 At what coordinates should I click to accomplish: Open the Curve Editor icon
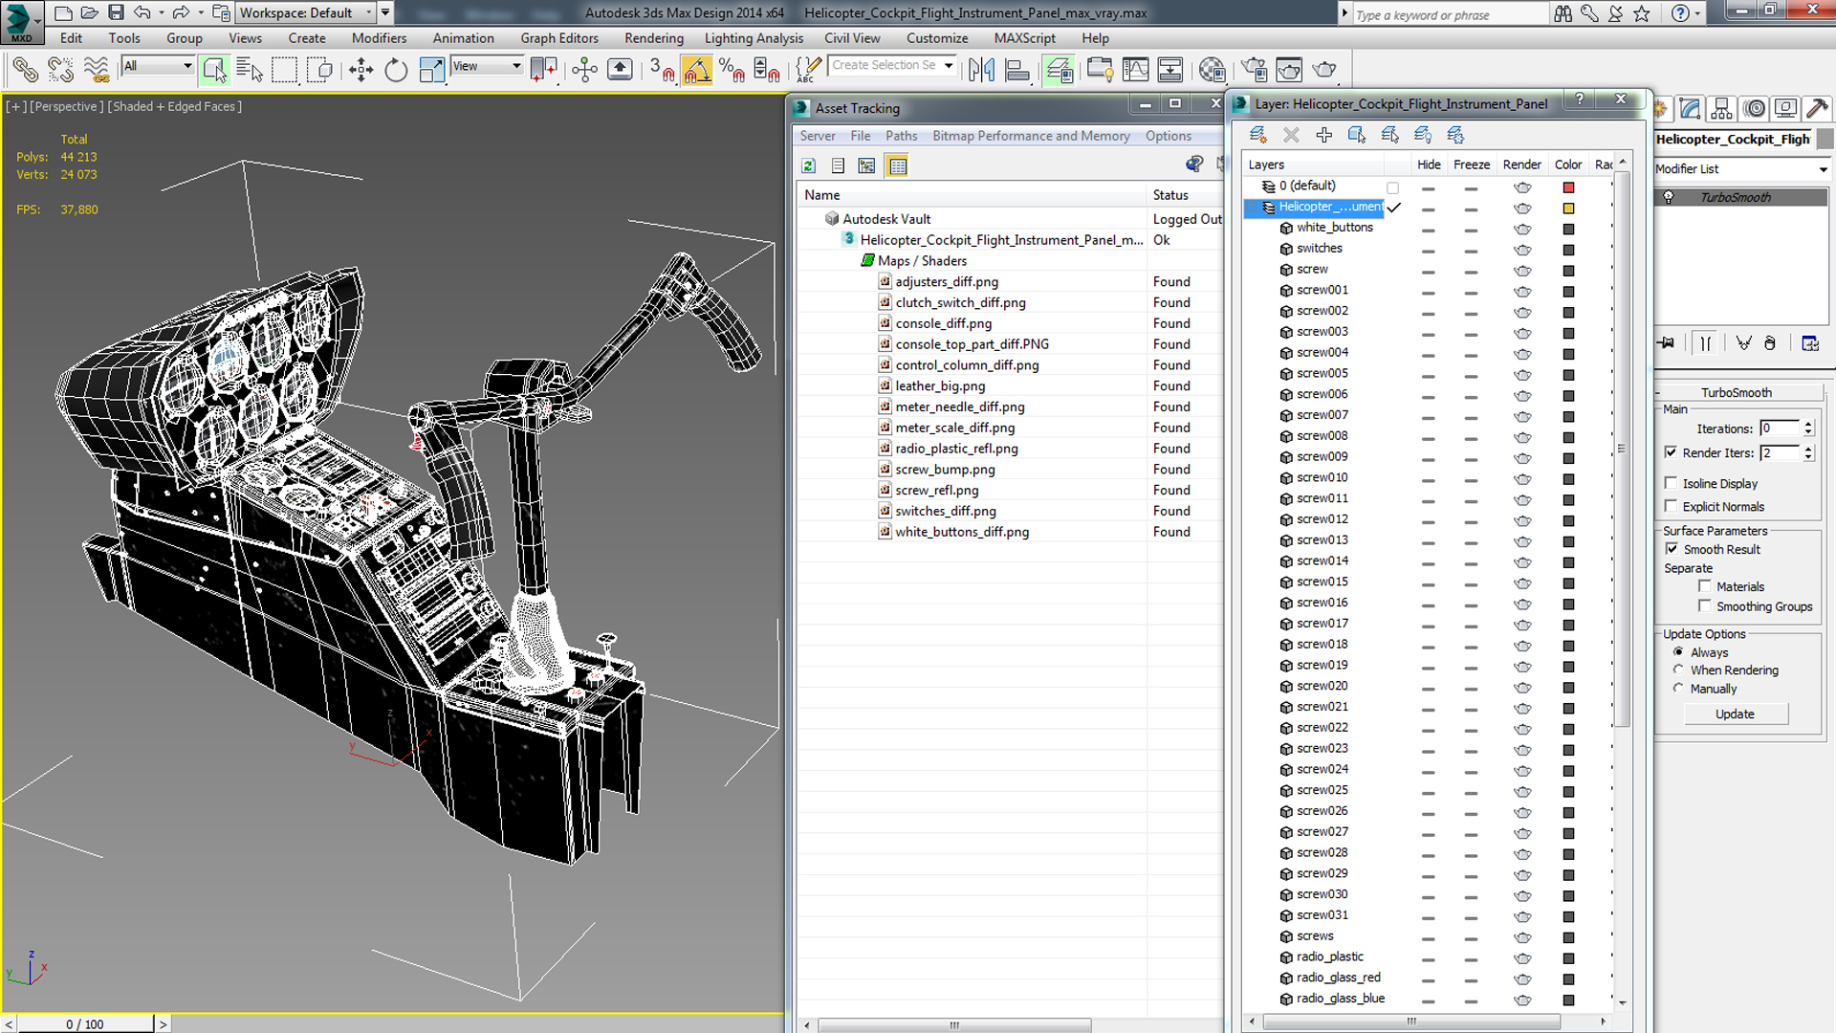(x=1135, y=69)
